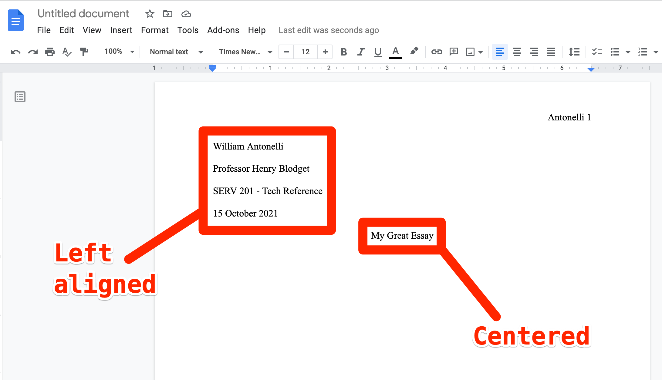Click the Add comment icon
The image size is (662, 380).
(454, 52)
